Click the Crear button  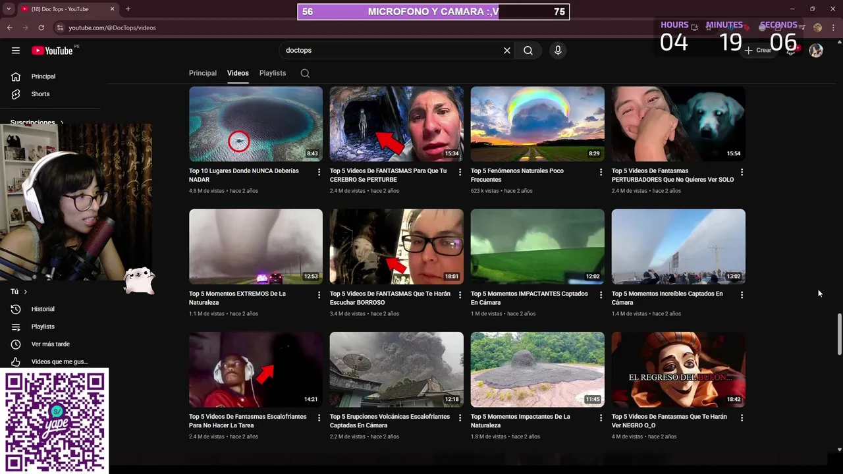point(759,51)
